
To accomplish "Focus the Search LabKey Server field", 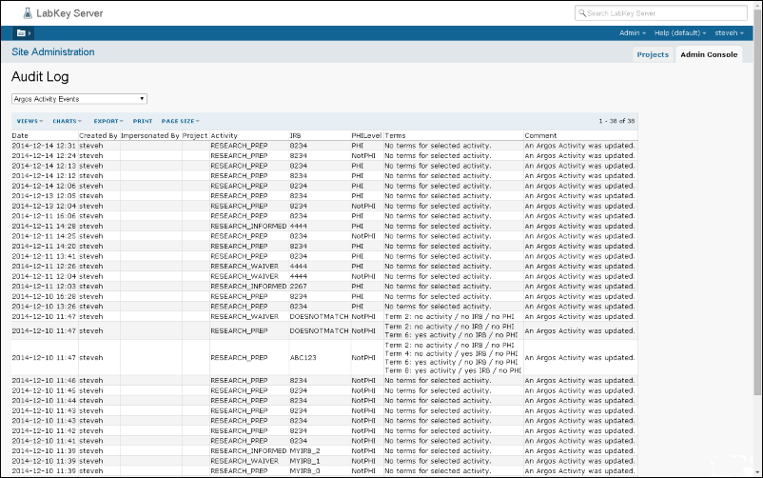I will pos(661,13).
